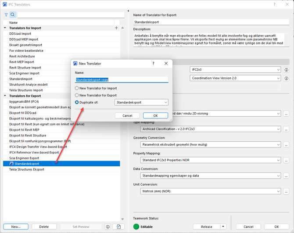Viewport: 294px width, 233px height.
Task: Select New Translator for Export option
Action: pos(77,95)
